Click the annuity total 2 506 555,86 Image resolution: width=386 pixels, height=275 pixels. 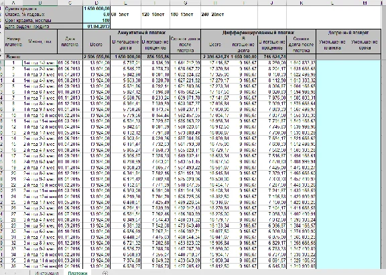(x=96, y=57)
